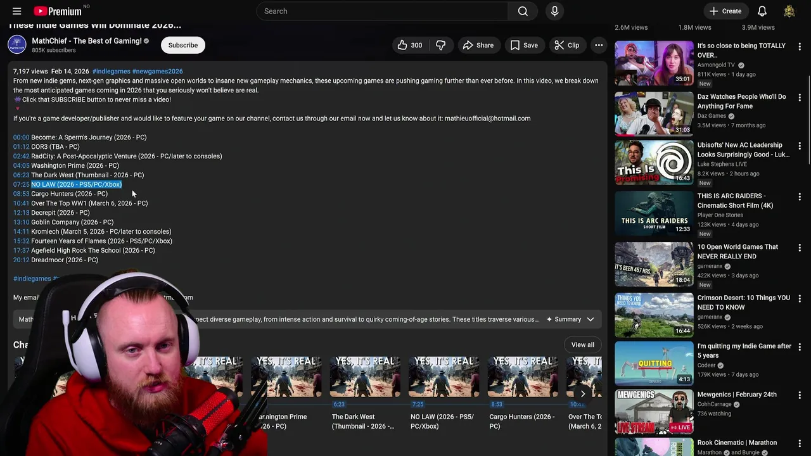The width and height of the screenshot is (811, 456).
Task: Jump to timestamp 15:32 Fourteen Years of Flames
Action: [21, 241]
